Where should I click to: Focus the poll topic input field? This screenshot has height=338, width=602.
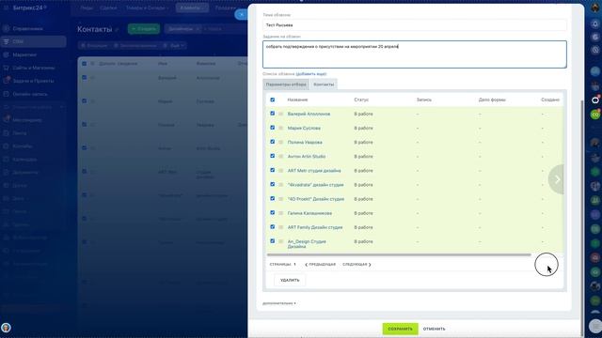point(415,25)
